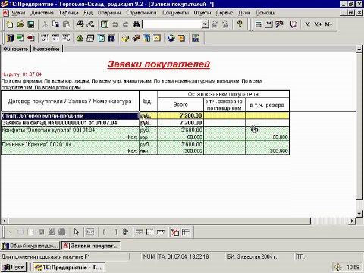
Task: Click the Cut scissors icon
Action: click(45, 24)
